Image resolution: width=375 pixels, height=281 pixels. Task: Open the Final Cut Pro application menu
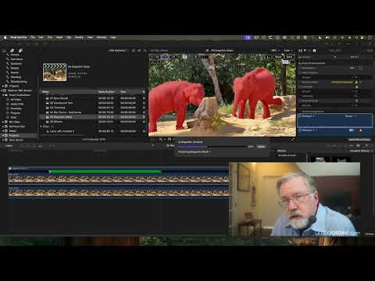pyautogui.click(x=19, y=37)
